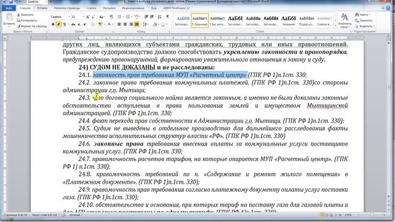Click the Clear Formatting eraser icon
395x222 pixels.
(111, 17)
